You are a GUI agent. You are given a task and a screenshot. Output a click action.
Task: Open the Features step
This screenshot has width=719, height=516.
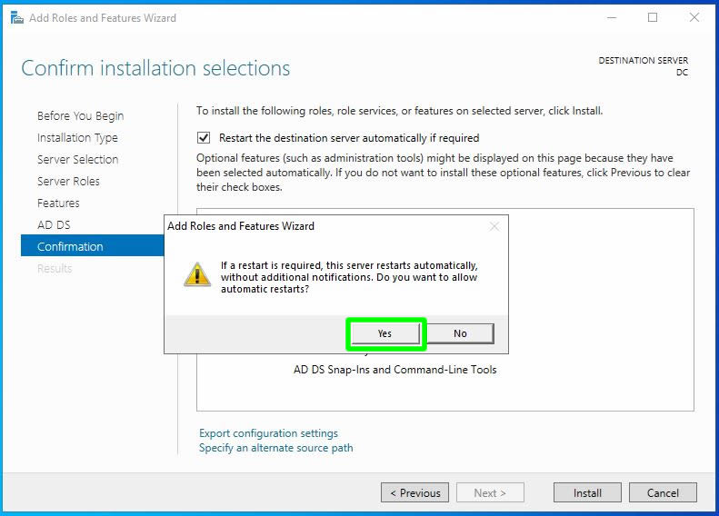point(58,203)
